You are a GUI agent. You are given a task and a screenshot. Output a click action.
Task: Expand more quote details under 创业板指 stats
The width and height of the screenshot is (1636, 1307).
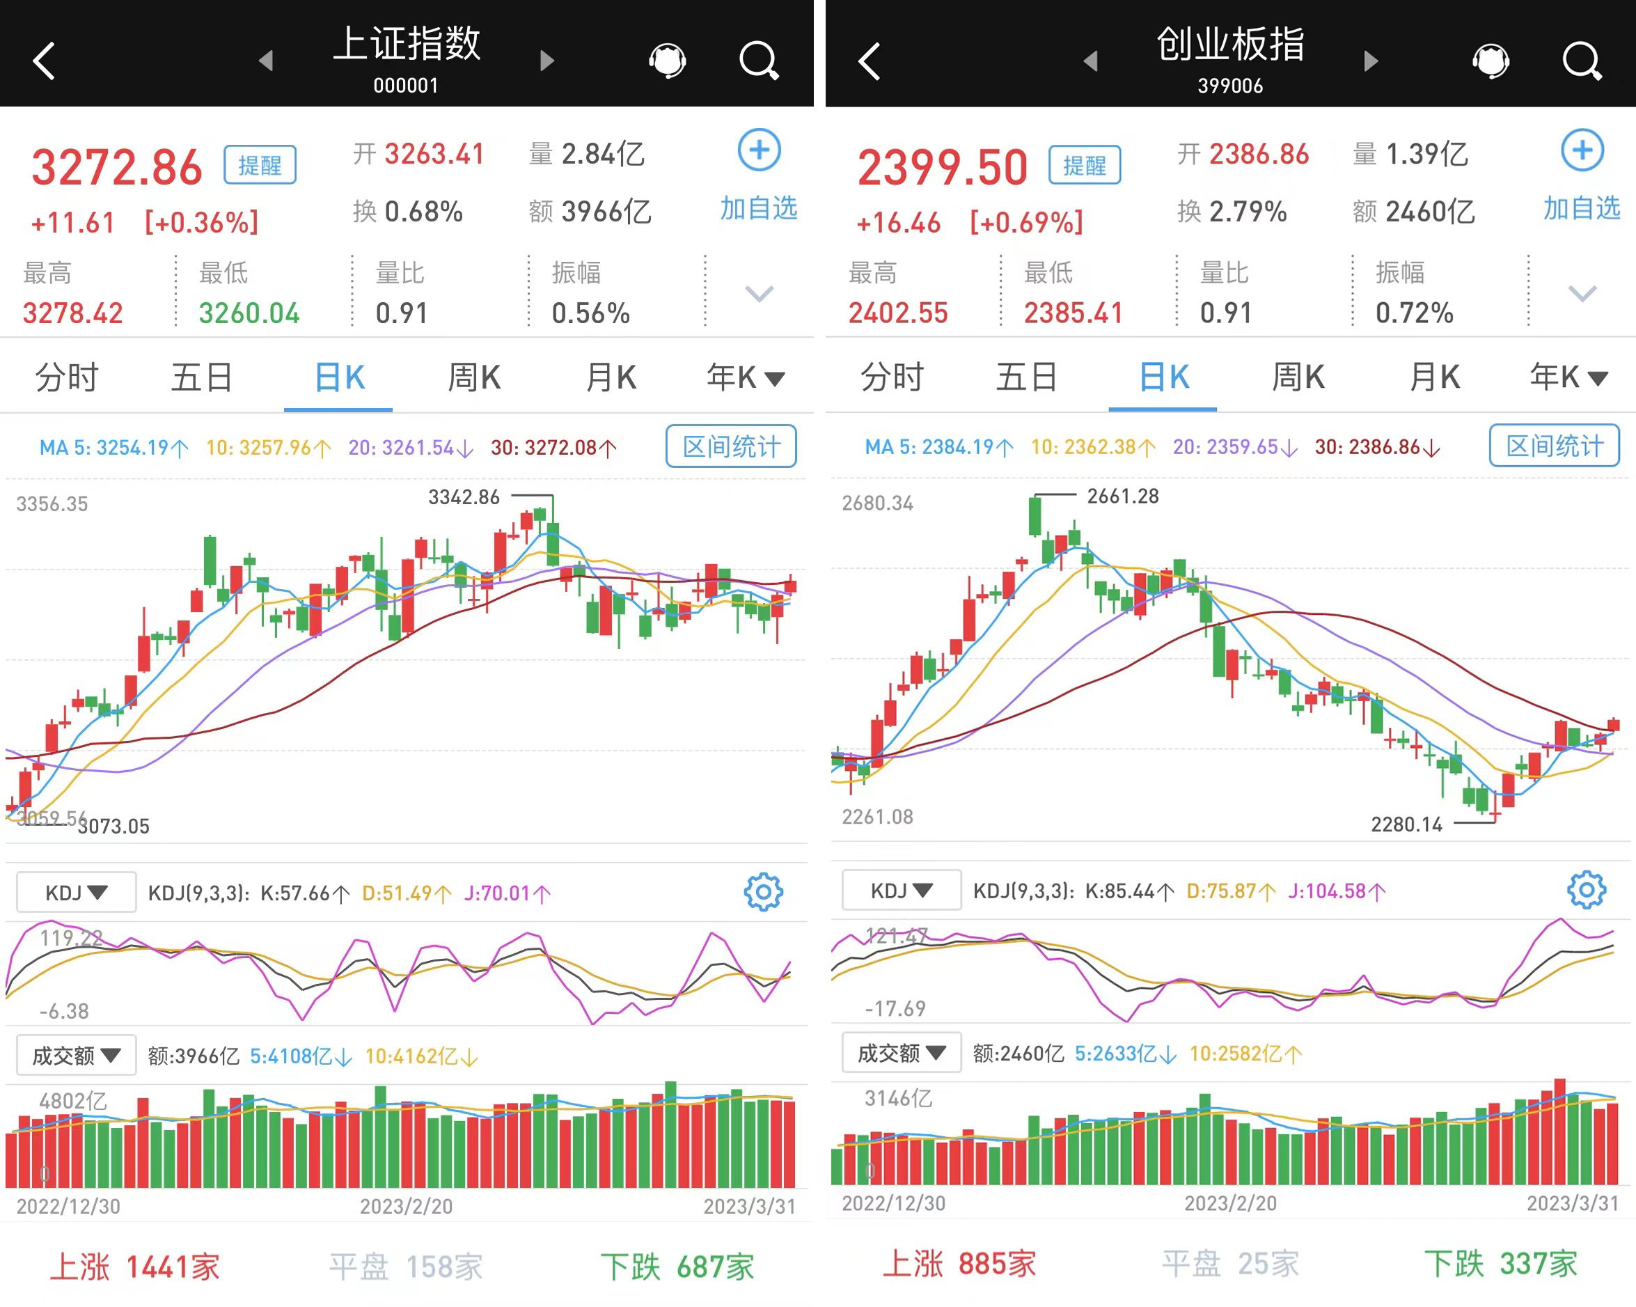pos(1582,294)
